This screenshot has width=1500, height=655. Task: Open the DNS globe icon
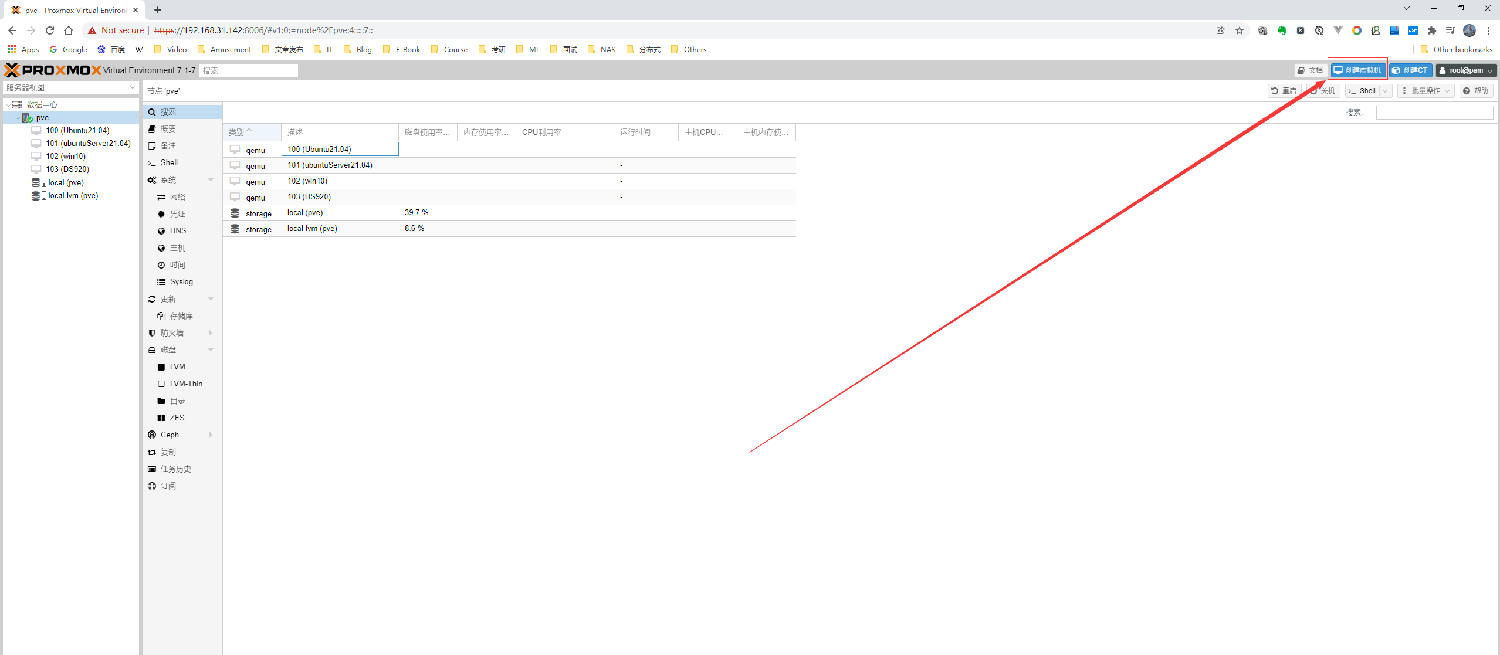[x=161, y=231]
